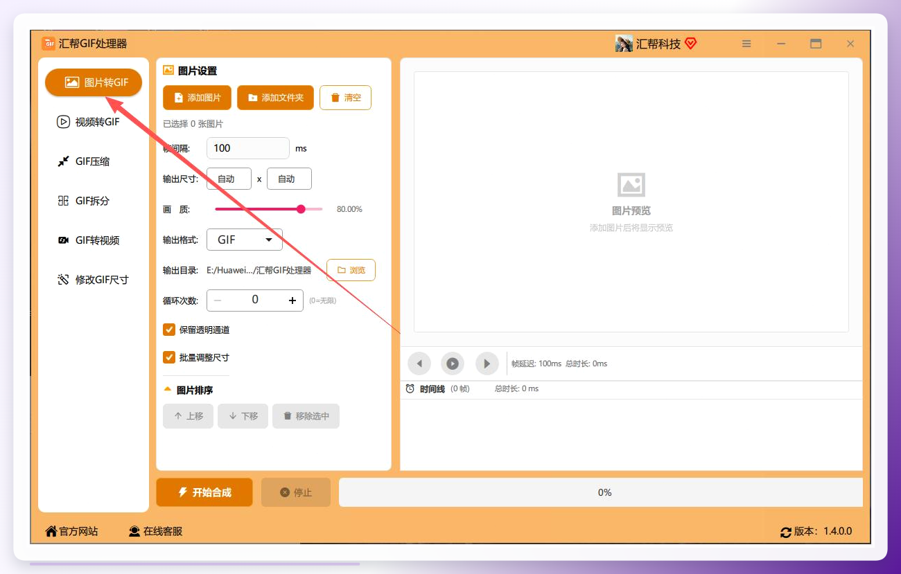Image resolution: width=901 pixels, height=574 pixels.
Task: Go to GIF转视频 tool
Action: click(94, 240)
